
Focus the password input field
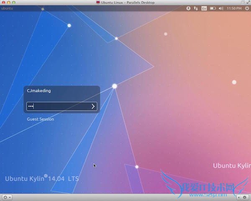(62, 106)
